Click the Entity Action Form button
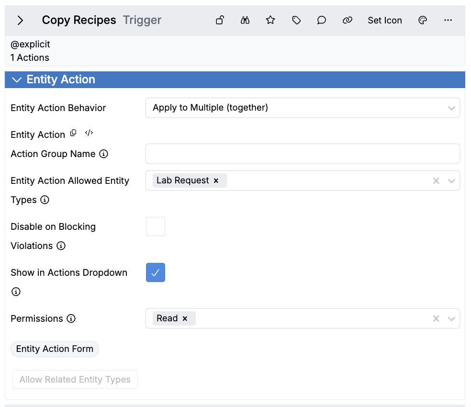The image size is (471, 407). (55, 349)
